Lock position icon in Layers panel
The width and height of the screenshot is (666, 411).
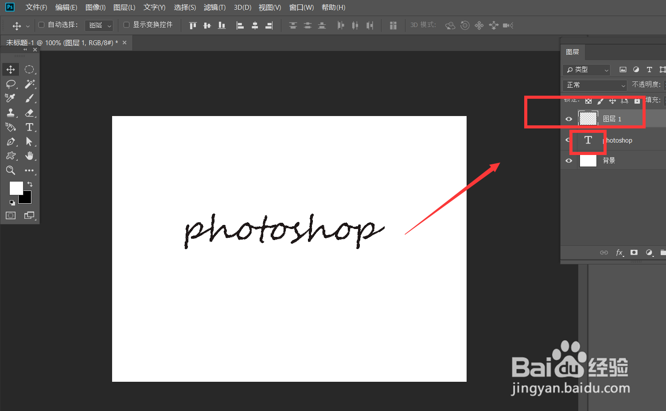[x=612, y=101]
